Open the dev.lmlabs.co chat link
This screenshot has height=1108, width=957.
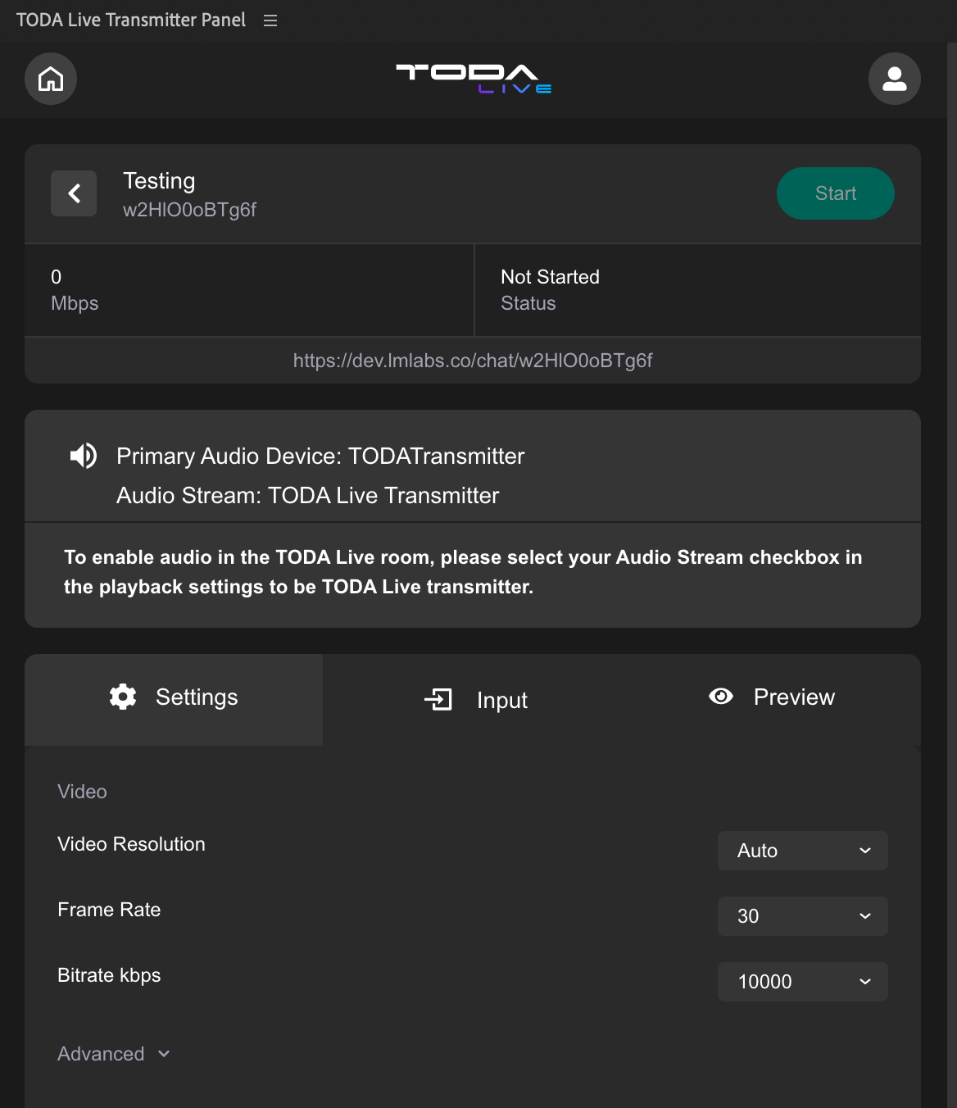[473, 361]
